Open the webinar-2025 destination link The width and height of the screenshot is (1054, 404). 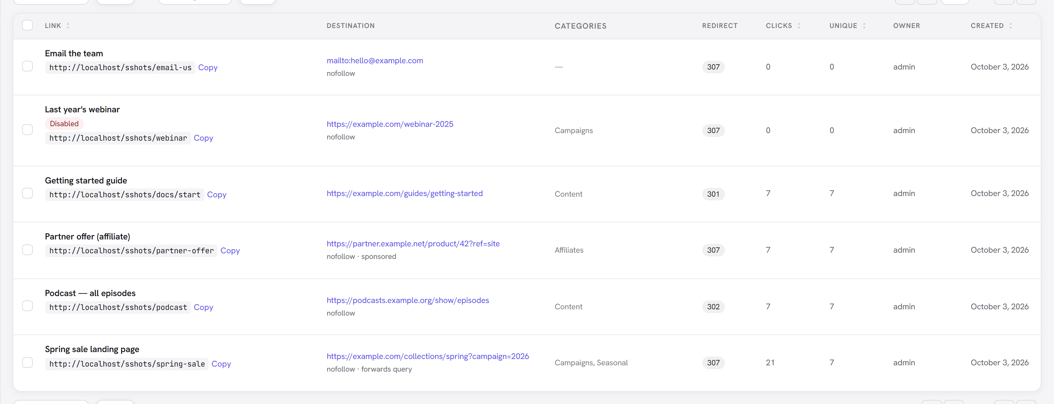(390, 124)
